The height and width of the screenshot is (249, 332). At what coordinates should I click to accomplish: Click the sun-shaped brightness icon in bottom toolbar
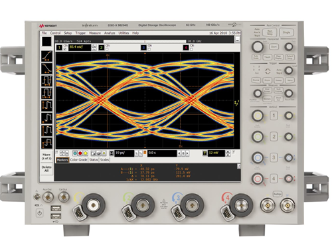point(104,153)
